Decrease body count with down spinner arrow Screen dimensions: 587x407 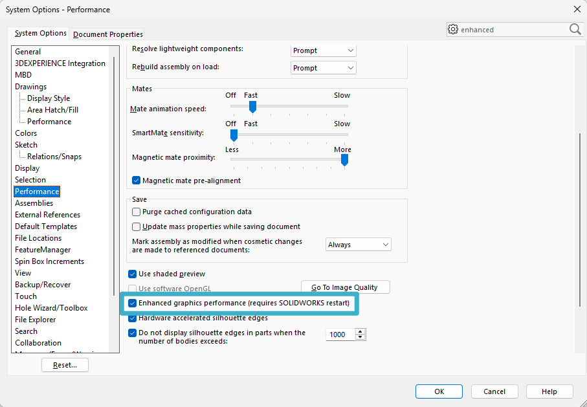tap(360, 337)
